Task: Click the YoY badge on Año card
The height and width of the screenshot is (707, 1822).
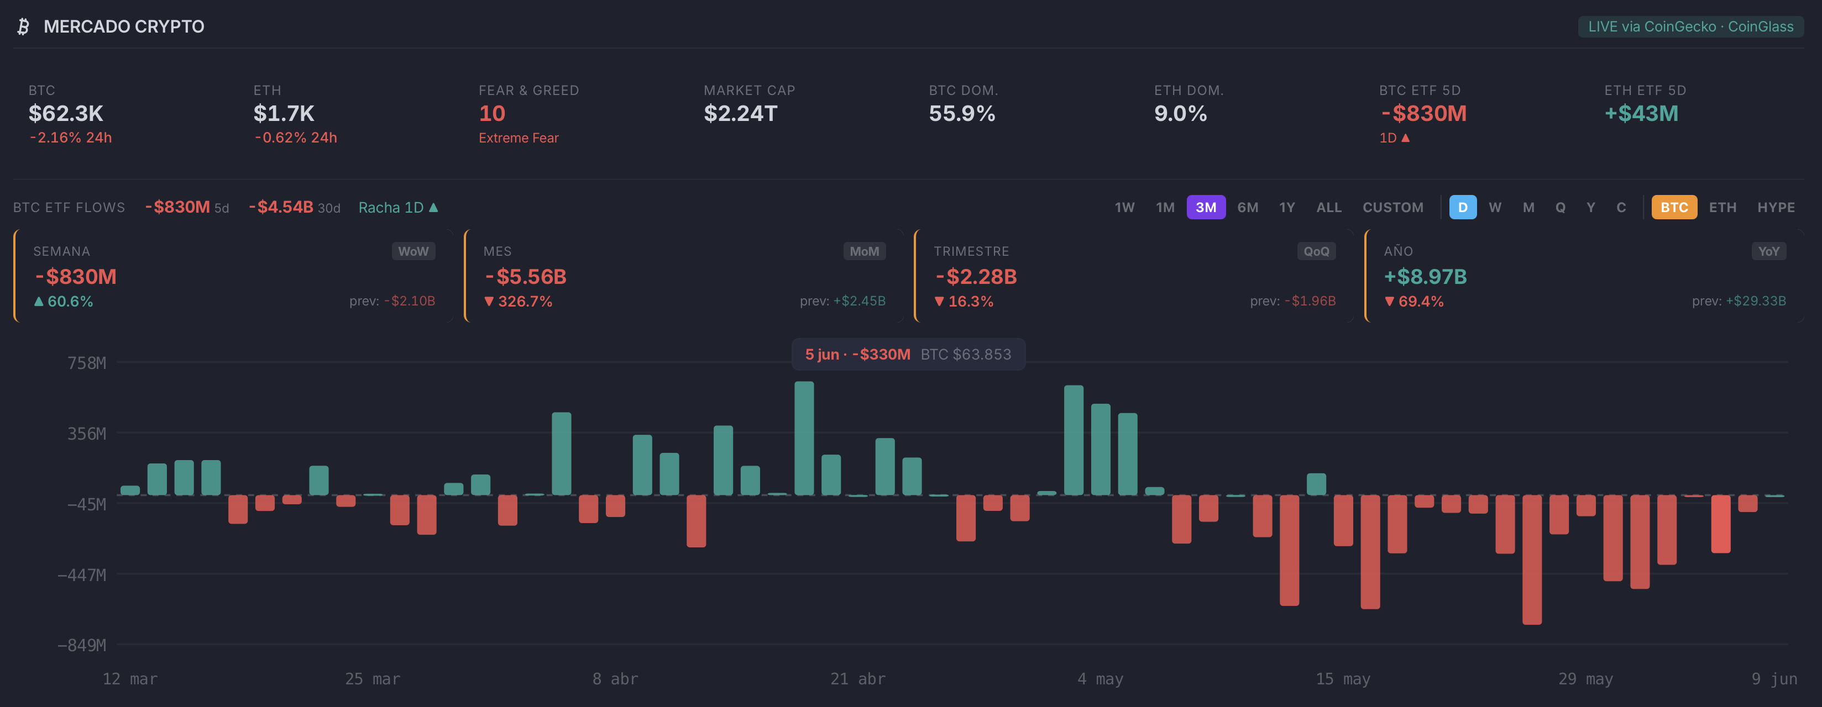Action: point(1768,251)
